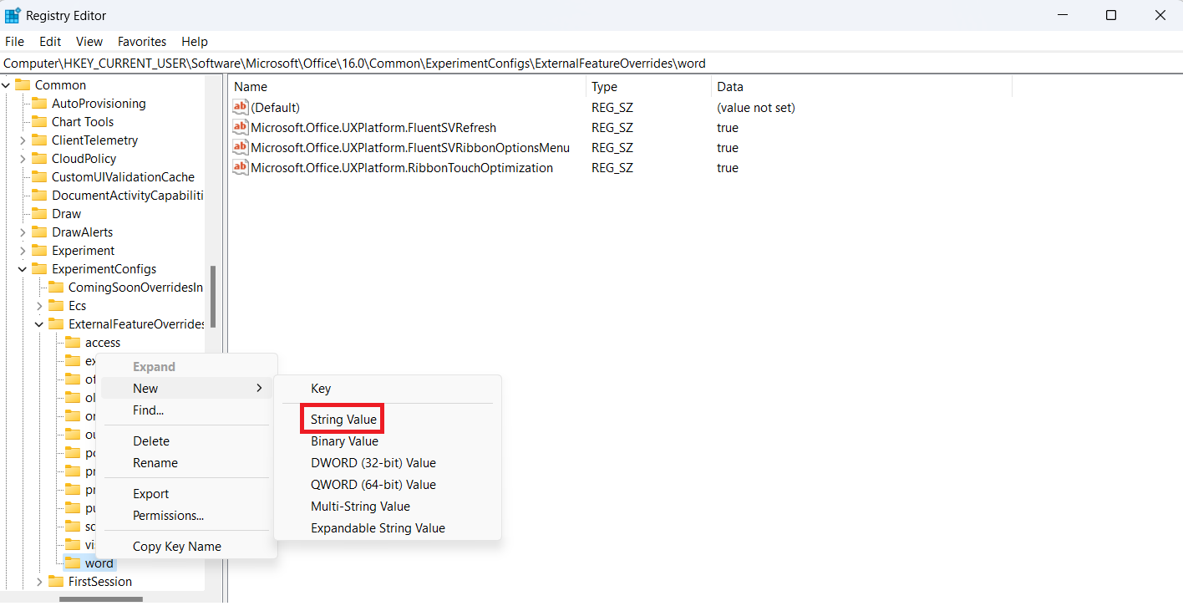Expand the Experiment tree node
Screen dimensions: 1183x606
pos(23,251)
